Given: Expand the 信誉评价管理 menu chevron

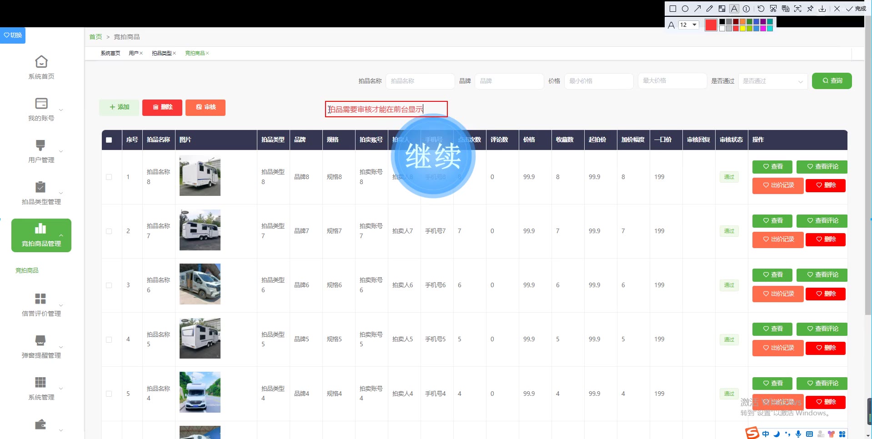Looking at the screenshot, I should pyautogui.click(x=61, y=305).
